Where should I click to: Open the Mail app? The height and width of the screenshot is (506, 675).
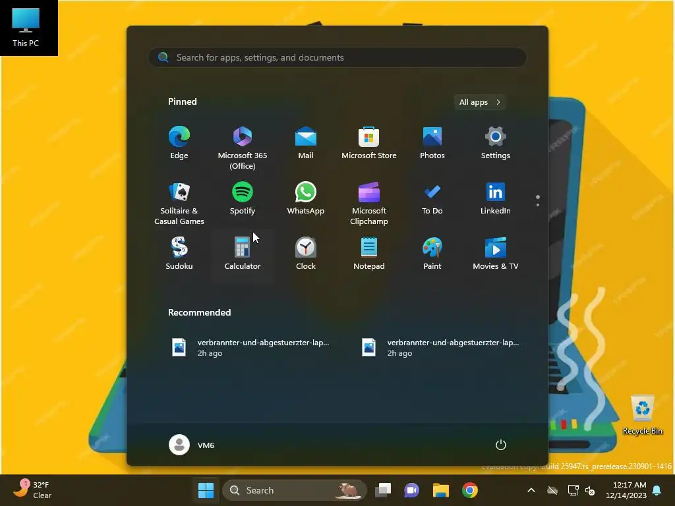306,143
